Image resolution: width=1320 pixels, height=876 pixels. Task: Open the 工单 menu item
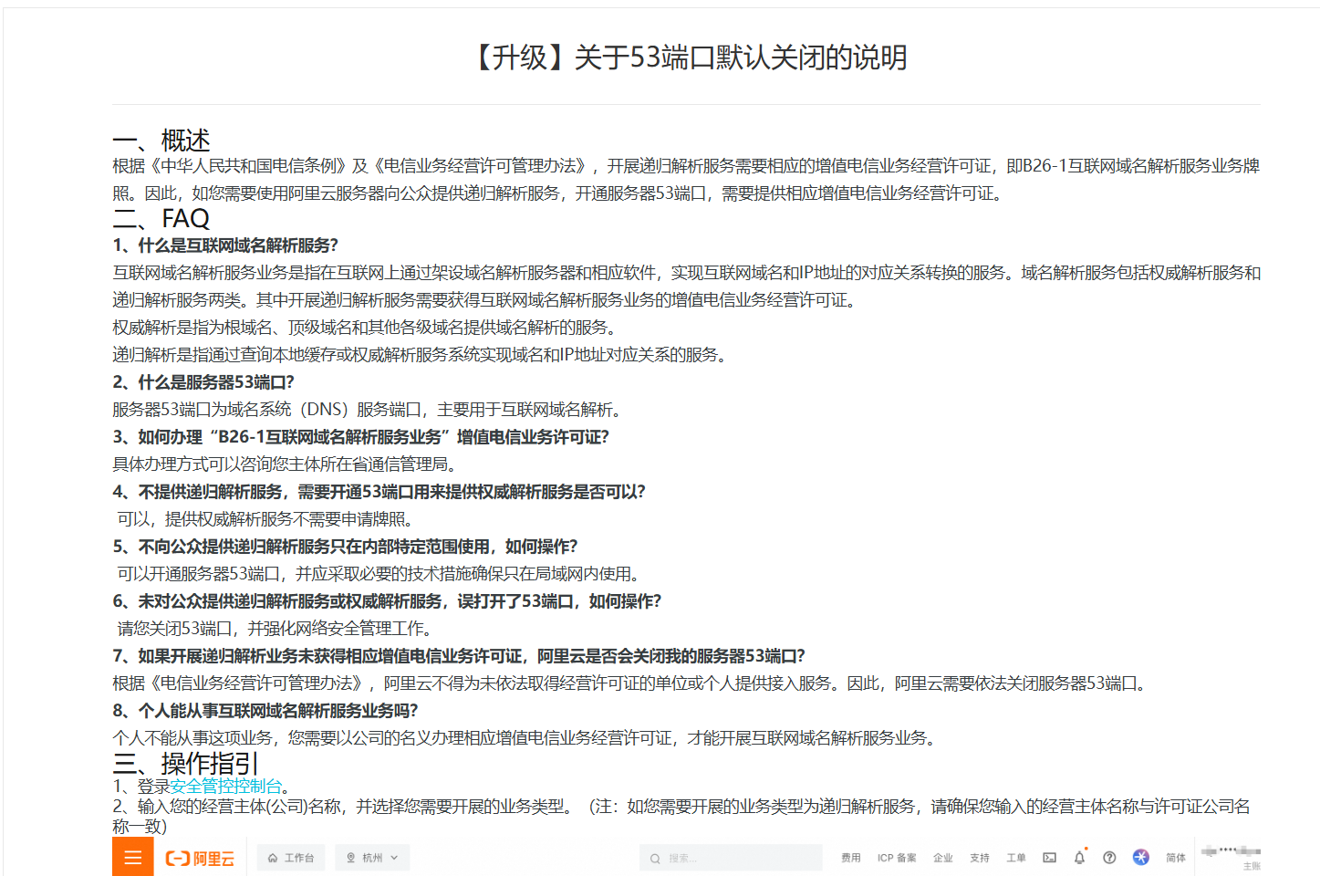pos(1016,858)
